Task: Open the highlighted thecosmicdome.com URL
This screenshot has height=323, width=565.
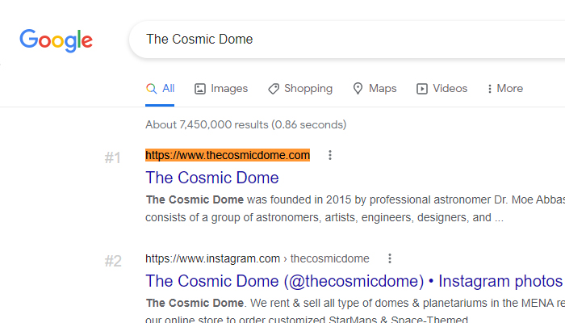Action: tap(228, 155)
